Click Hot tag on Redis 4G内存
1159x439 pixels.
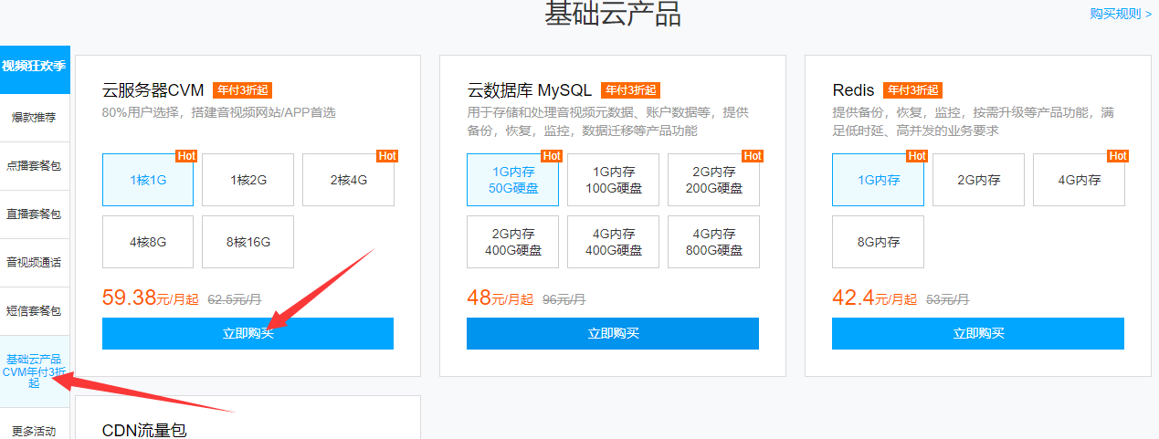tap(1118, 156)
